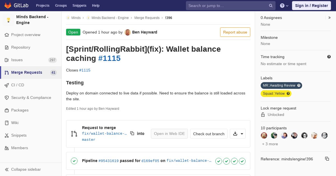The width and height of the screenshot is (336, 176).
Task: Click the Unlocked padlock icon
Action: pos(263,115)
